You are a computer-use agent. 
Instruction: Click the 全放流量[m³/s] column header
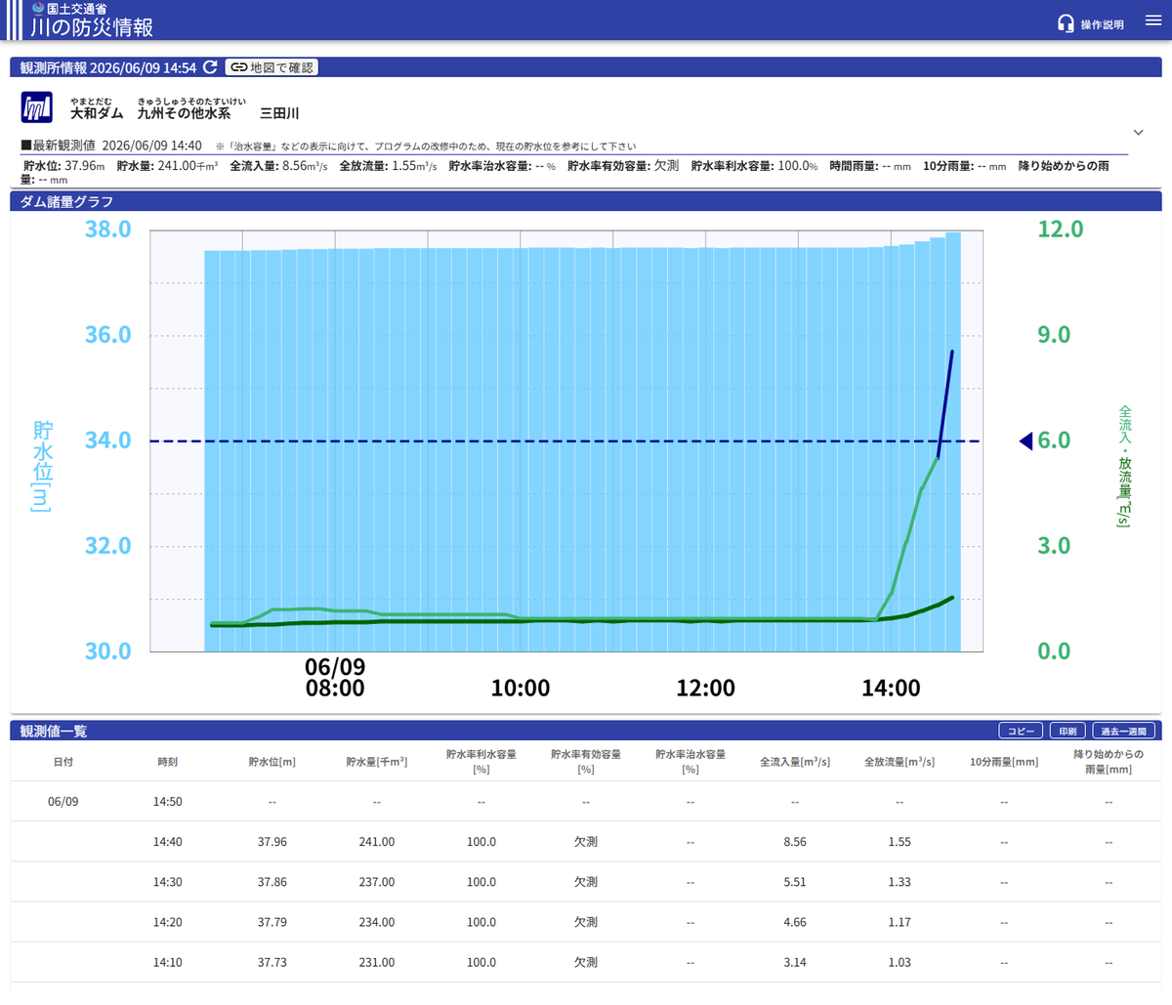pos(900,762)
